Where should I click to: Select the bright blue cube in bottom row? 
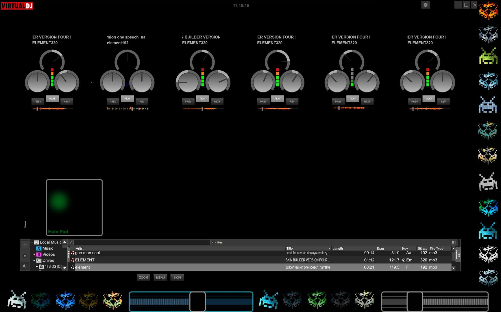tap(65, 300)
